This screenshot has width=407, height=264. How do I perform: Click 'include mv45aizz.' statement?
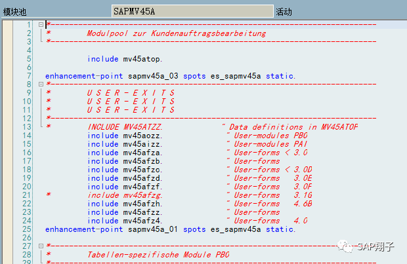[x=125, y=144]
